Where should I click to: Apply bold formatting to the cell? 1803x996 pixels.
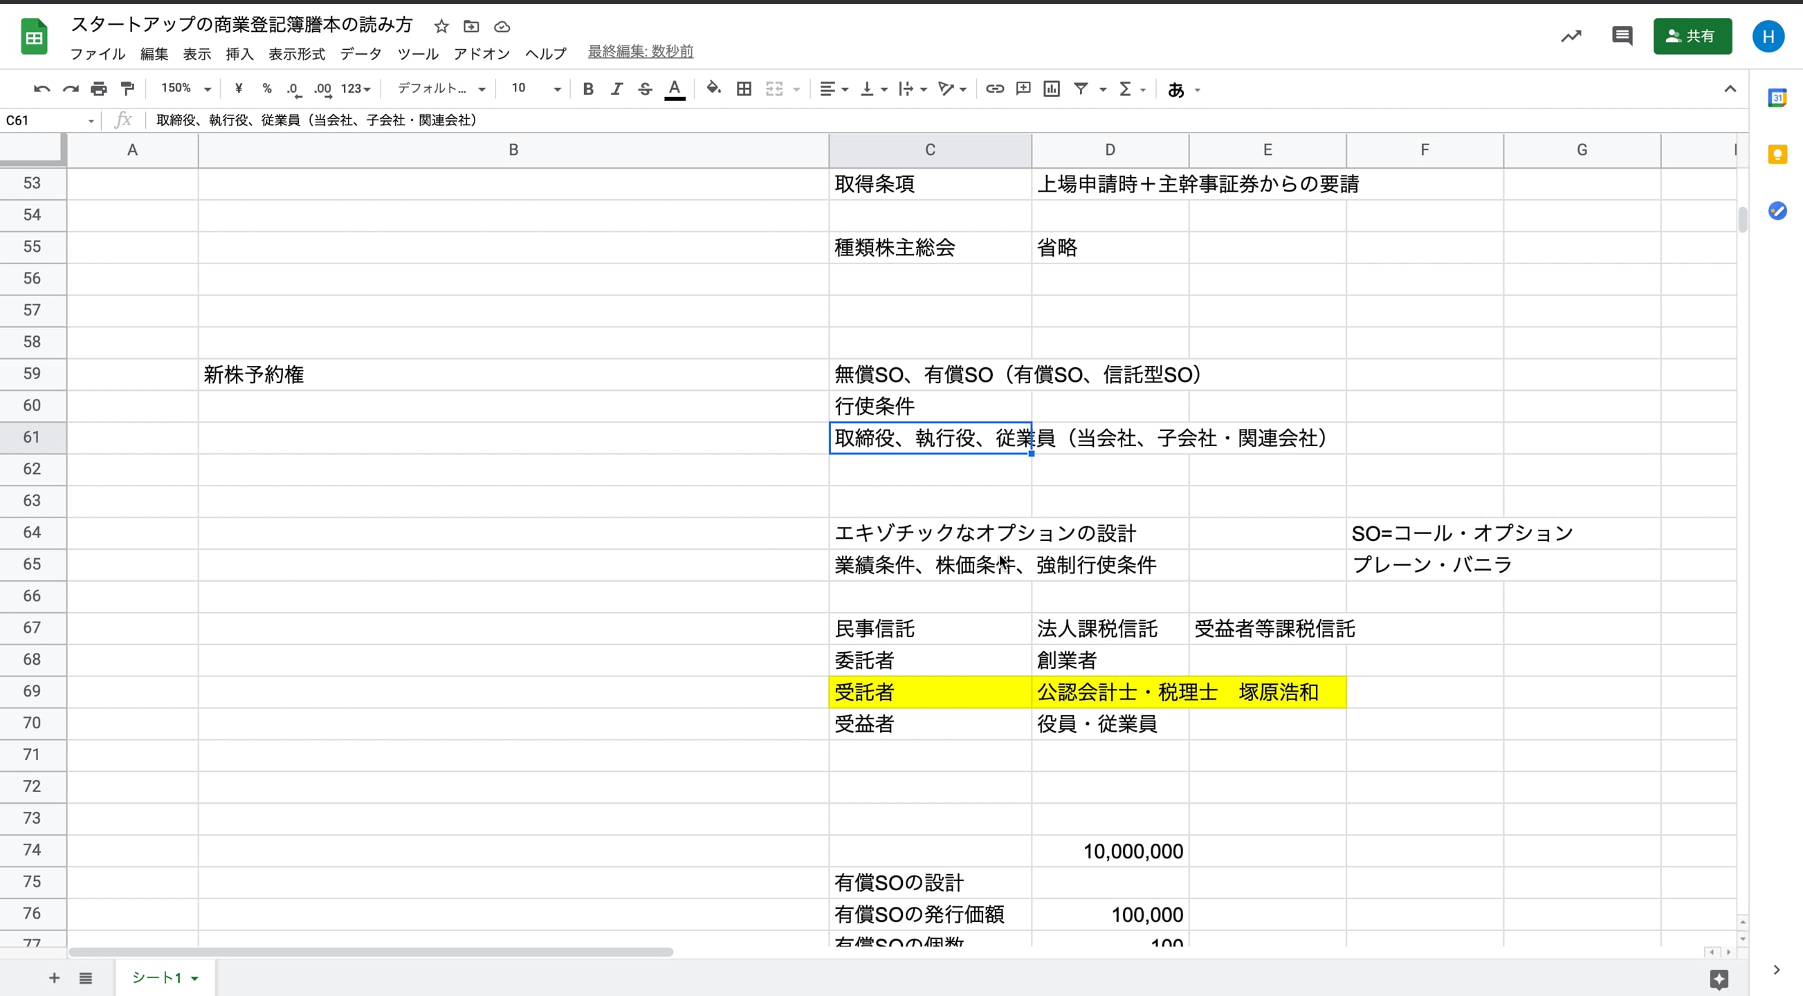(x=588, y=89)
